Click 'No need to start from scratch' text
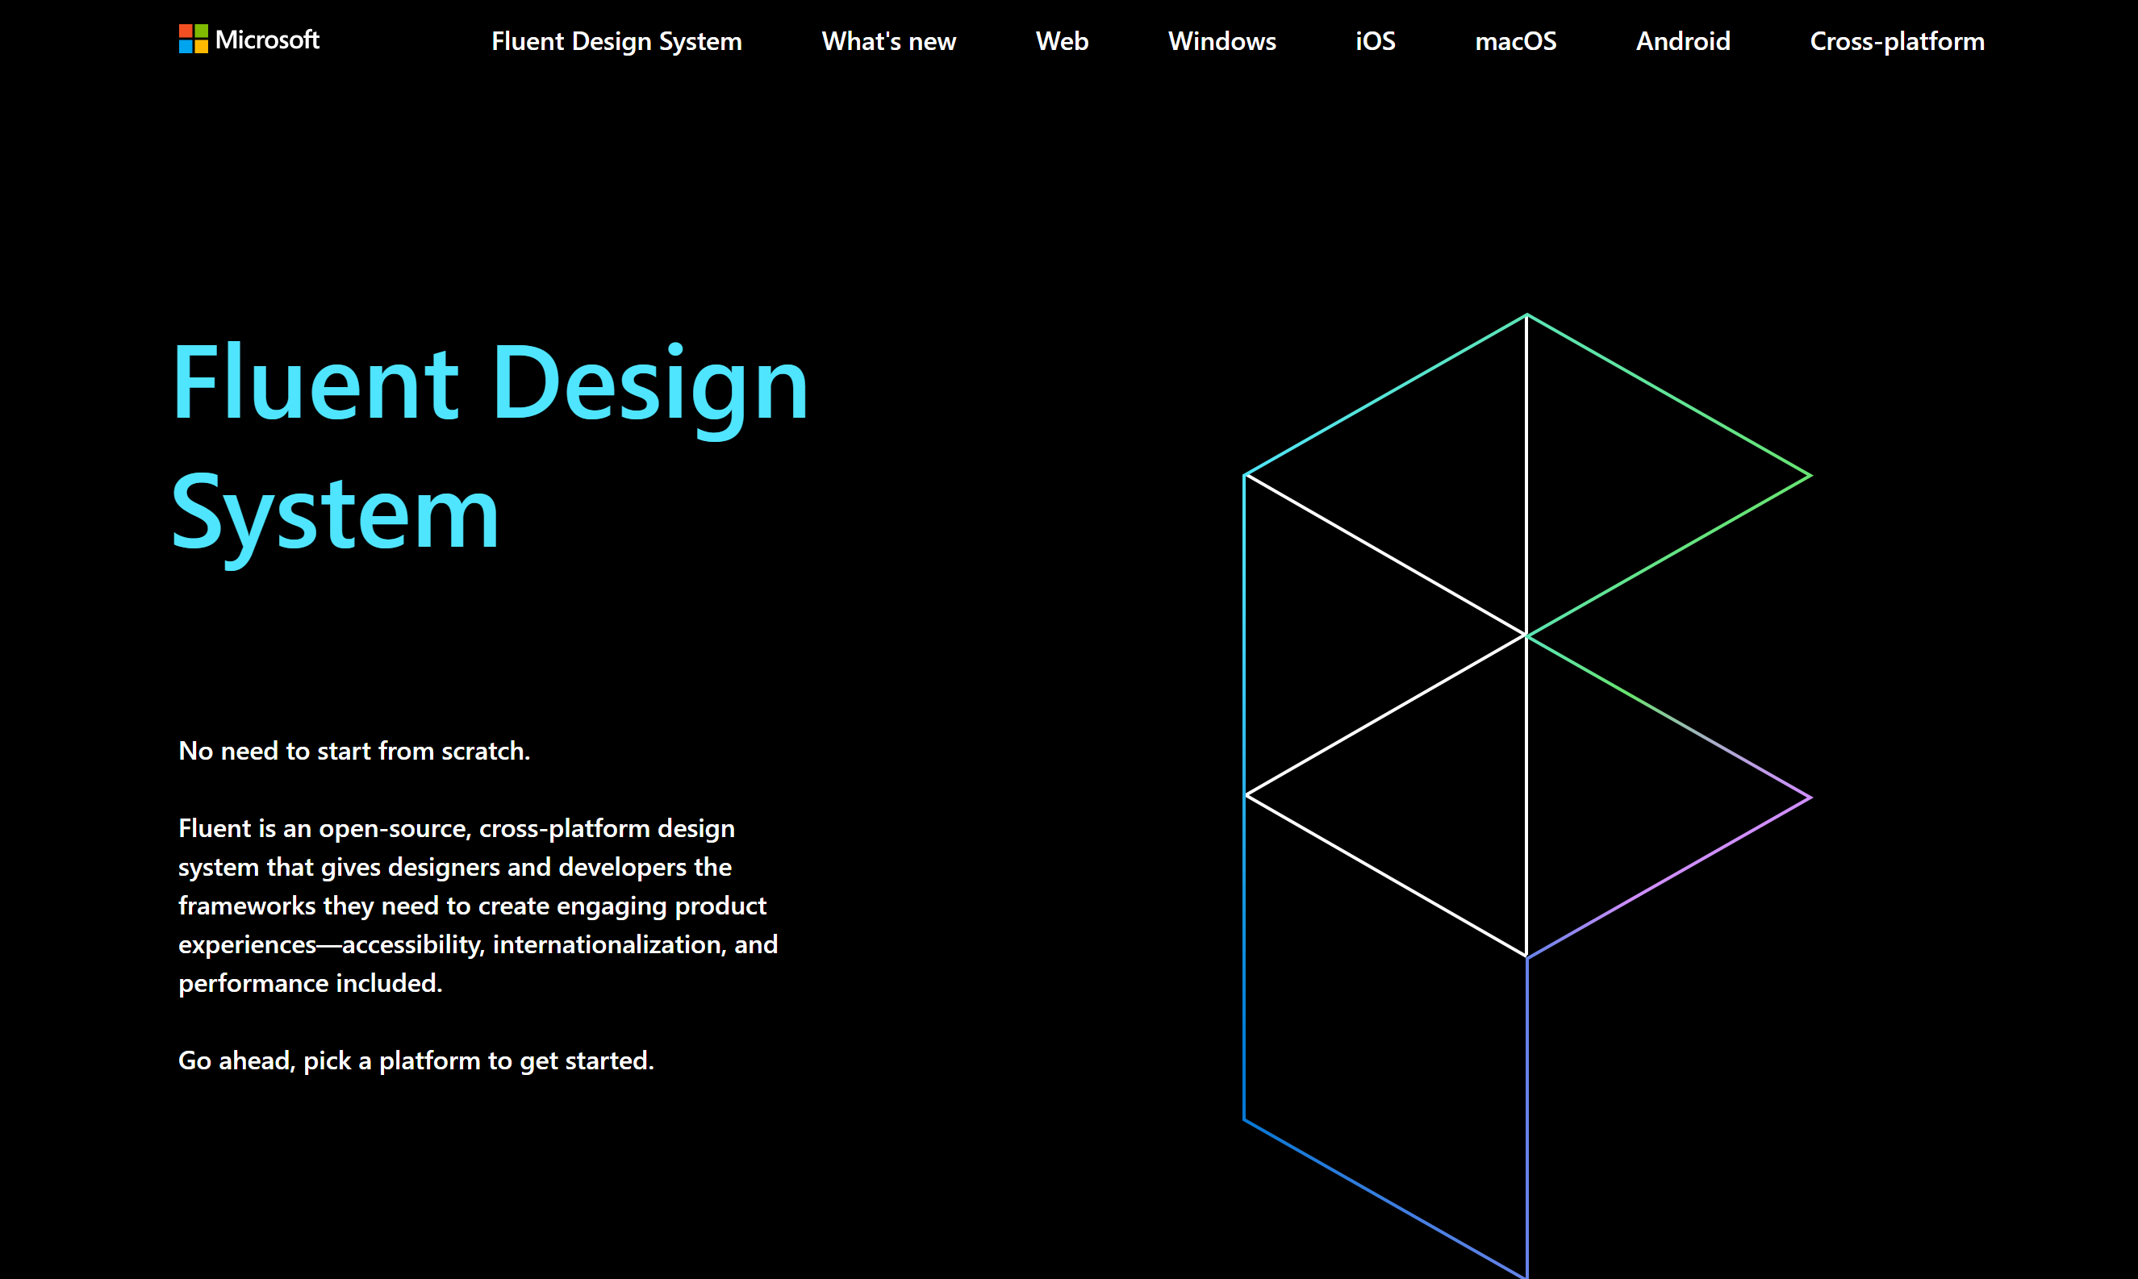This screenshot has height=1279, width=2138. 357,748
